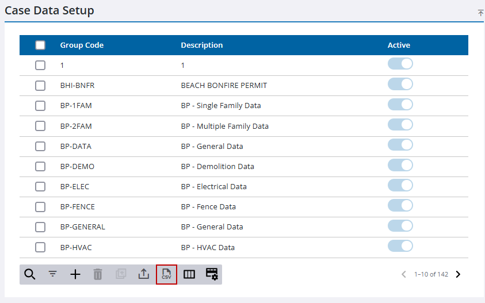
Task: Export the grid to CSV
Action: pyautogui.click(x=166, y=274)
